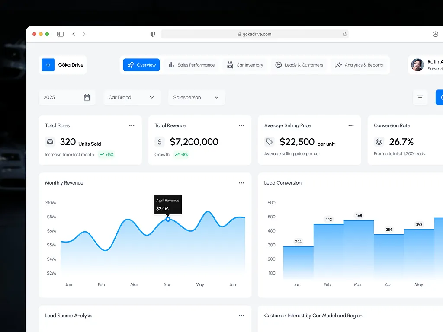This screenshot has width=443, height=332.
Task: Click the gokadrive.com address bar
Action: click(x=254, y=34)
